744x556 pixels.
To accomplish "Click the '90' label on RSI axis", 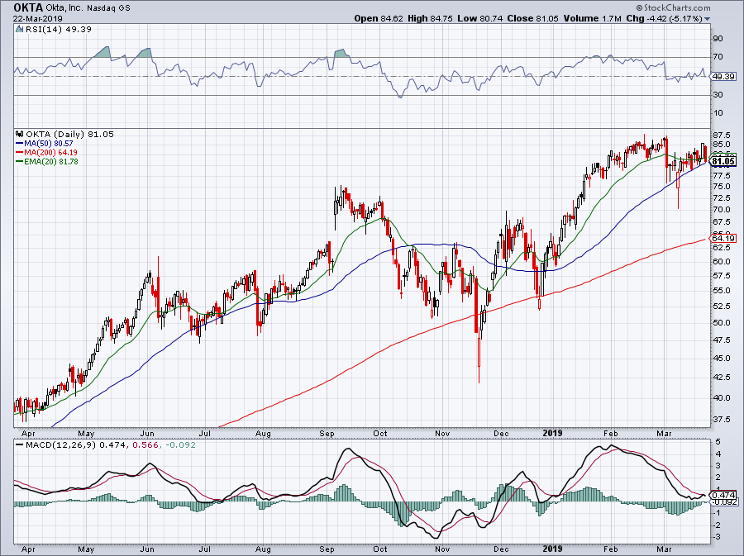I will click(x=718, y=38).
